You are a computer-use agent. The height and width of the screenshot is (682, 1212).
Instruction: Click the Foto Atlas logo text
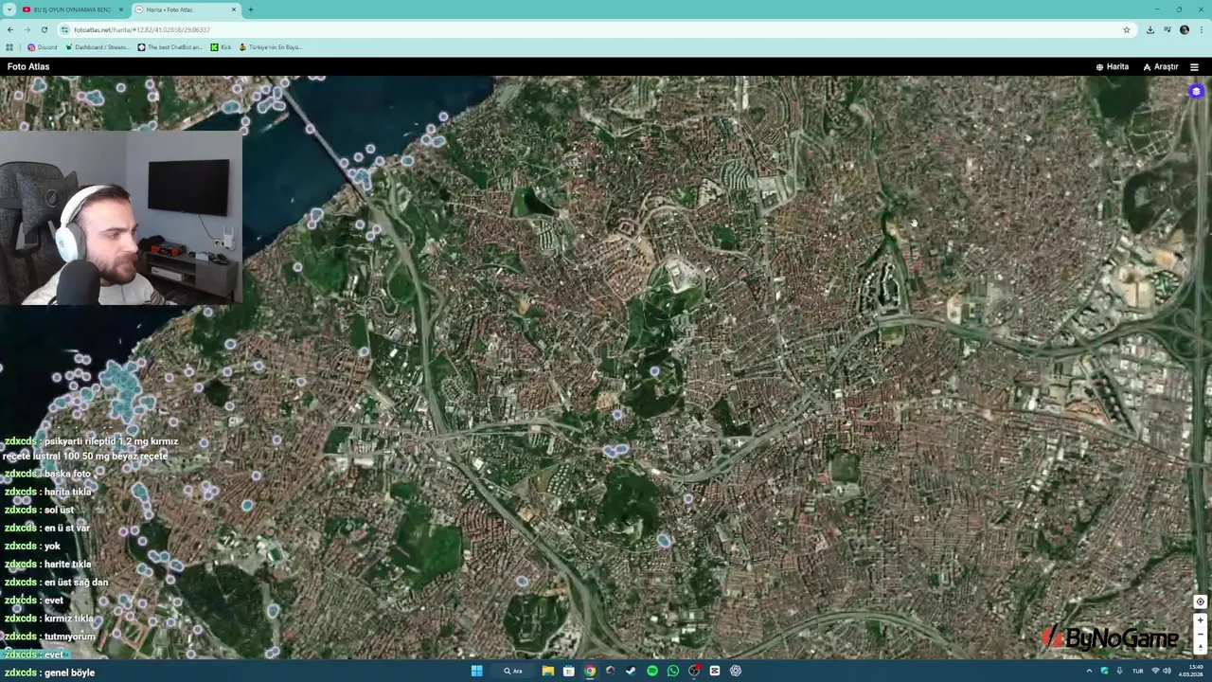click(x=28, y=67)
